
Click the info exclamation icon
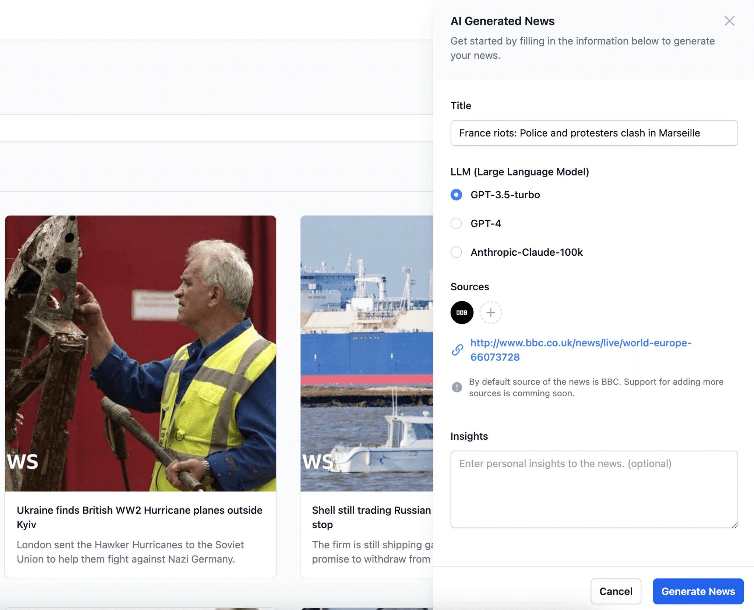coord(457,387)
